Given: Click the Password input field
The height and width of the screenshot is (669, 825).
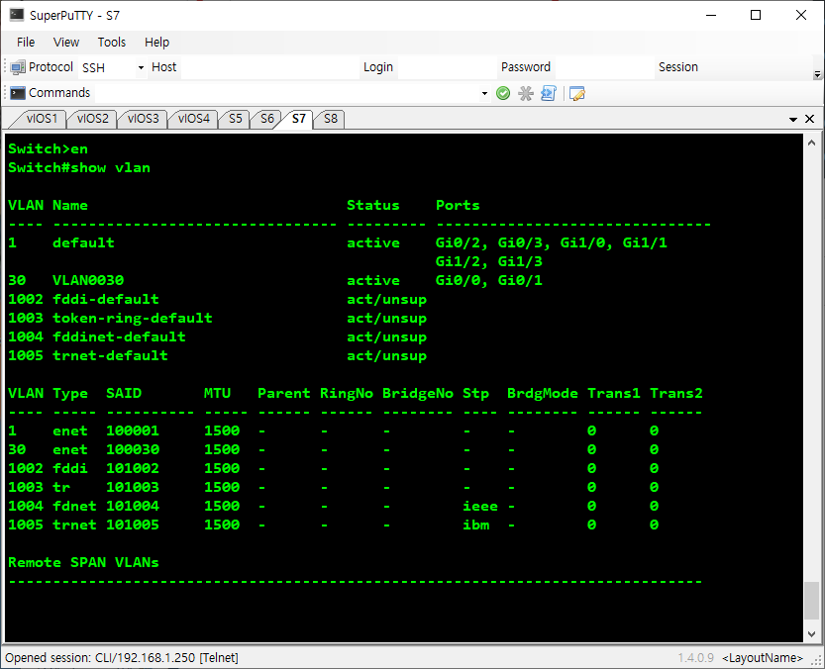Looking at the screenshot, I should coord(604,68).
